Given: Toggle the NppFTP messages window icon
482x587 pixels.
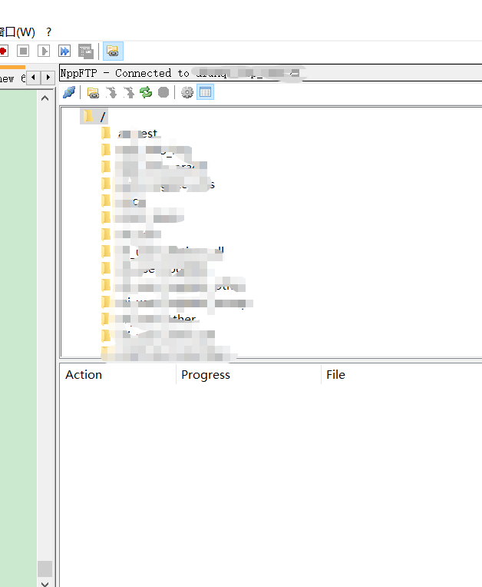Looking at the screenshot, I should (x=205, y=92).
